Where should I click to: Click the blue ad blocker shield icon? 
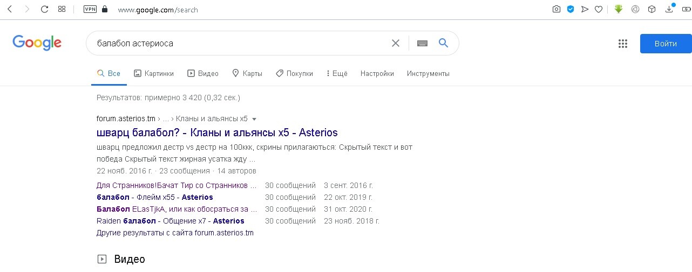(x=570, y=9)
